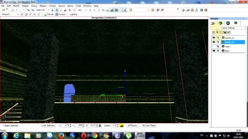Open RollupBar display settings tab icon
Image resolution: width=248 pixels, height=139 pixels.
(228, 23)
